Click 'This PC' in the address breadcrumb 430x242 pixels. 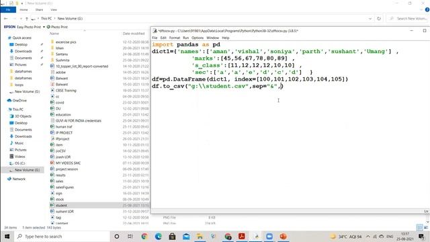coord(46,19)
